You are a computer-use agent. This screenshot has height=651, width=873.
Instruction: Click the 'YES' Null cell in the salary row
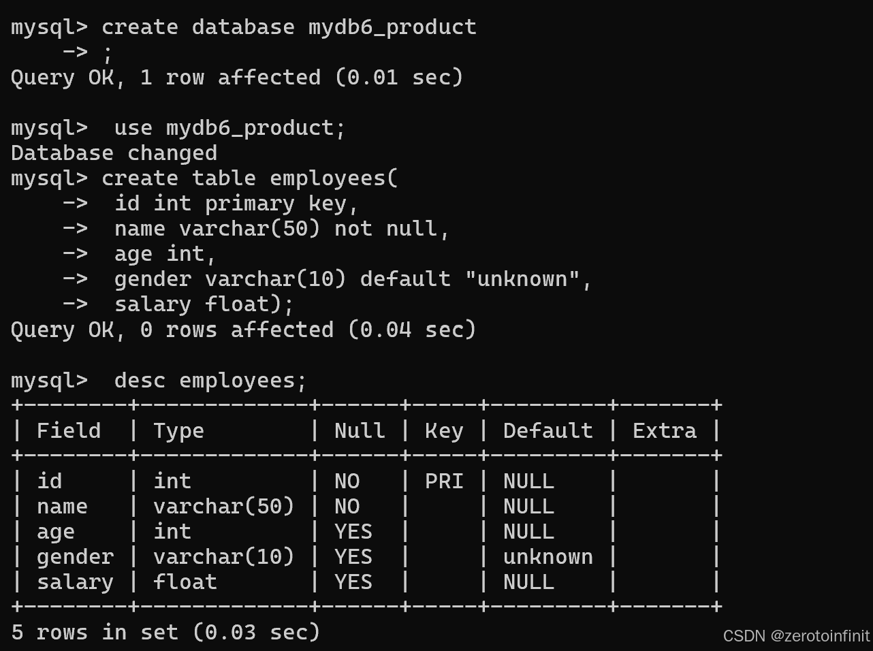pos(353,582)
